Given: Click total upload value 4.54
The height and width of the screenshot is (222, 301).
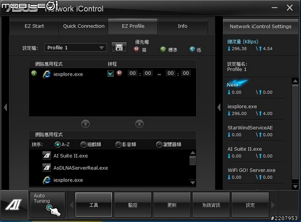Looking at the screenshot, I should (268, 48).
